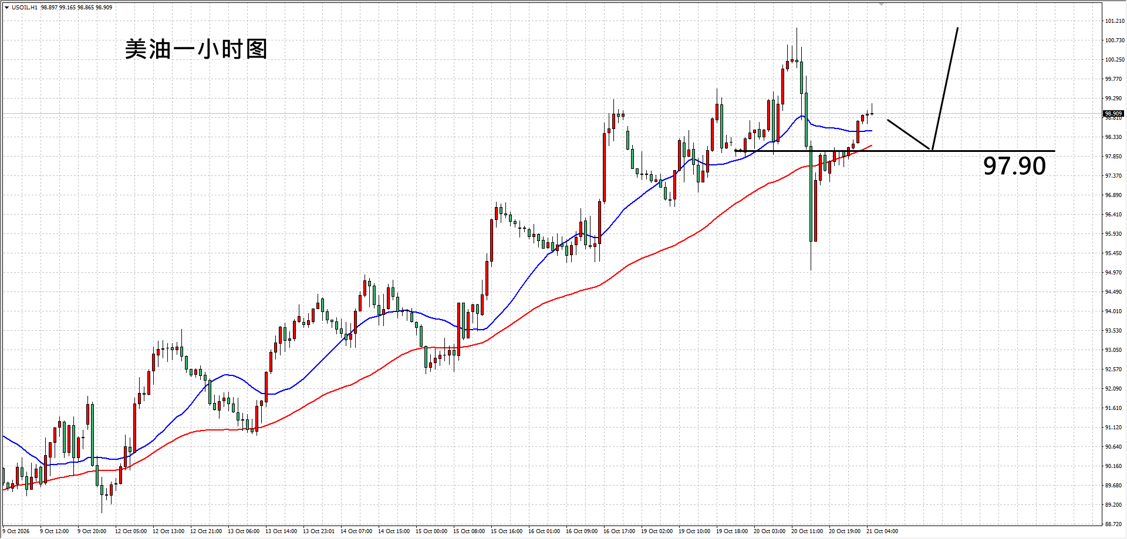Click price scale label 93.050
The image size is (1127, 539).
1113,350
